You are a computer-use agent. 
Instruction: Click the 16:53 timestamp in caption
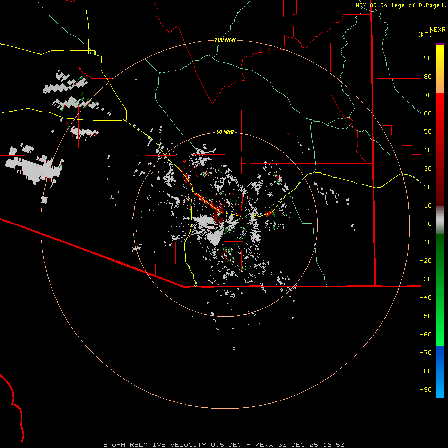pos(334,445)
